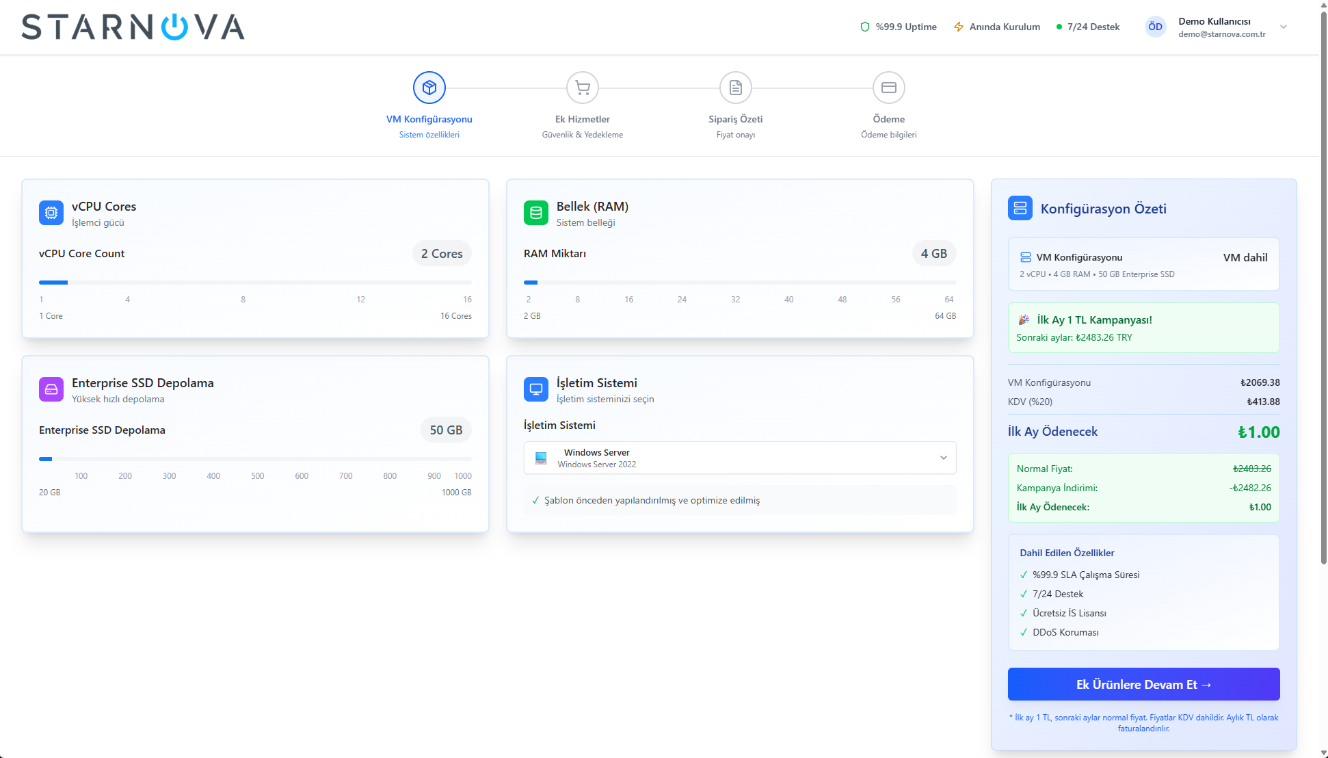Click the Ödeme payment card icon
Image resolution: width=1328 pixels, height=758 pixels.
click(889, 88)
